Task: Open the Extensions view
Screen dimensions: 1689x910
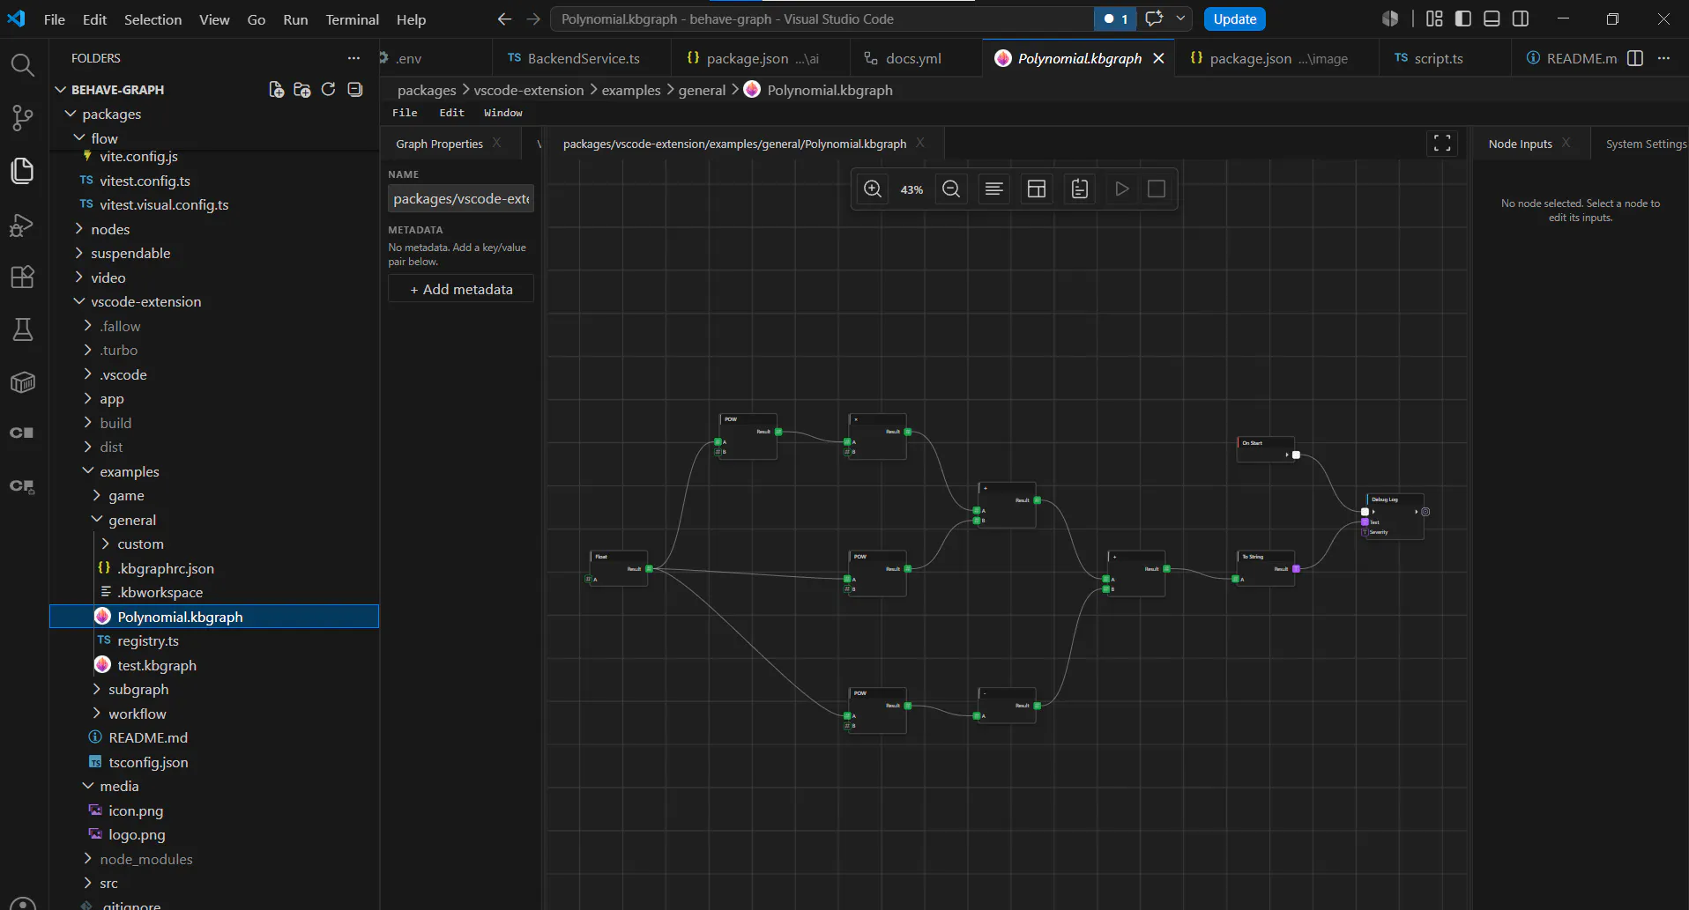Action: pos(22,277)
